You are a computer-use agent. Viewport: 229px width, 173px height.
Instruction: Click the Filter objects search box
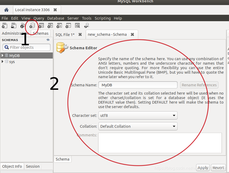click(x=27, y=47)
